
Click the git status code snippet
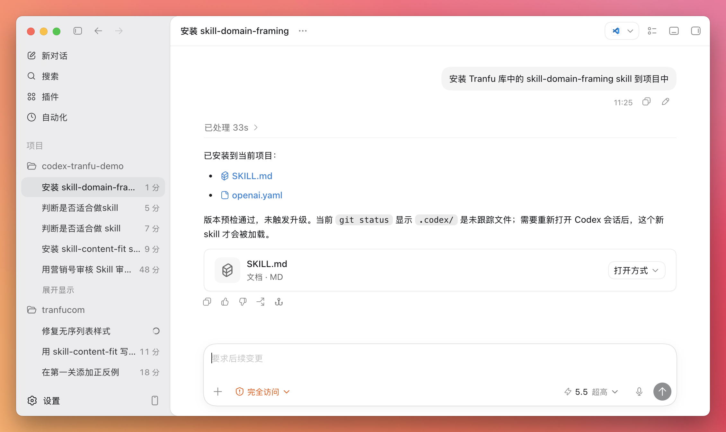coord(364,220)
